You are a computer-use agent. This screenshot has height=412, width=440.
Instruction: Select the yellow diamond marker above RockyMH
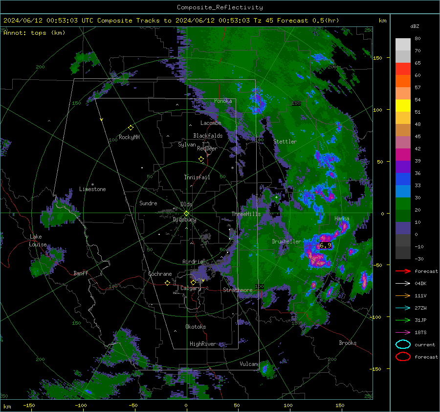pyautogui.click(x=131, y=128)
